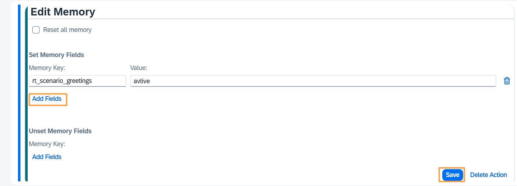Click the 'Value:' column label

click(x=139, y=68)
